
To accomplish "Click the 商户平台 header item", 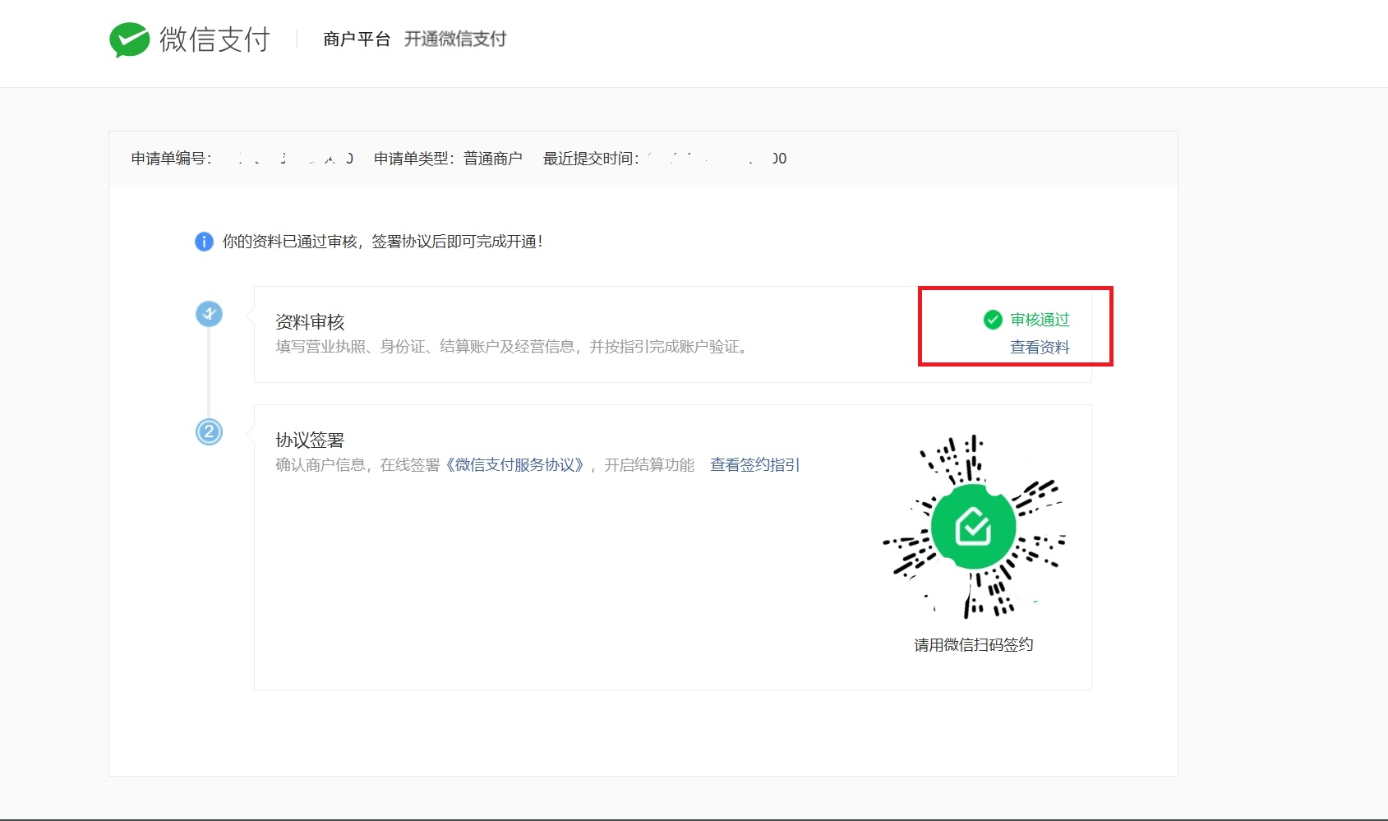I will coord(357,39).
